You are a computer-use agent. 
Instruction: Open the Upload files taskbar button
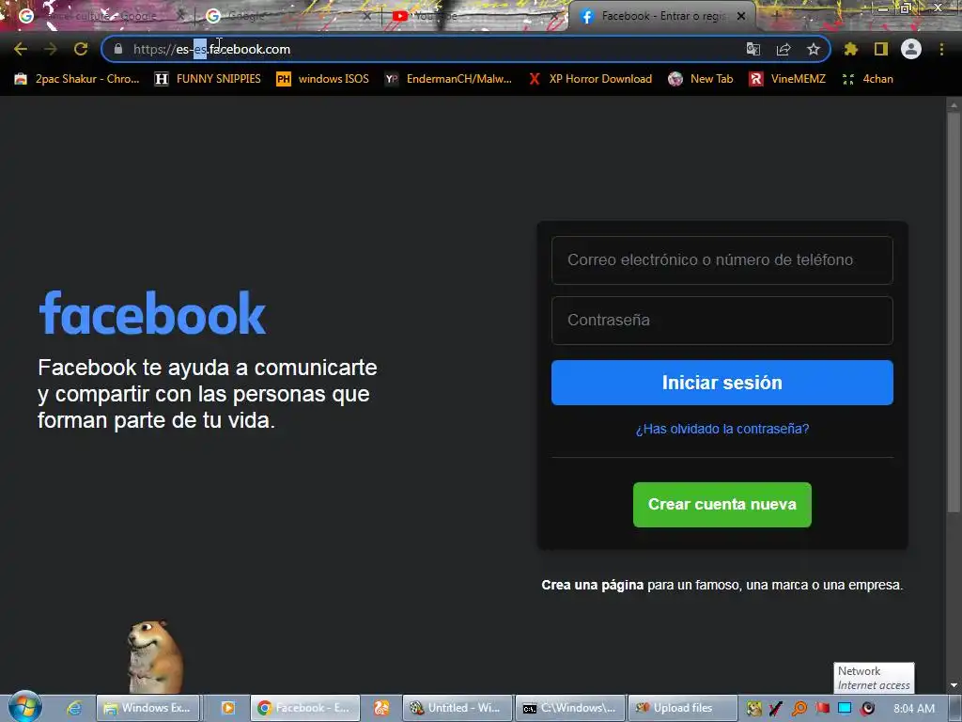pyautogui.click(x=683, y=708)
